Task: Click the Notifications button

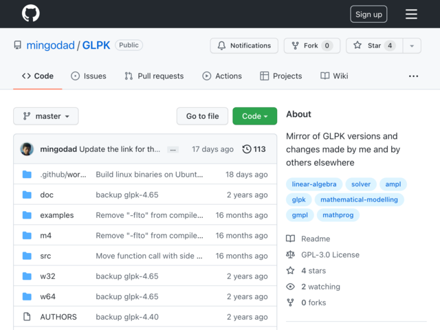Action: pyautogui.click(x=244, y=46)
